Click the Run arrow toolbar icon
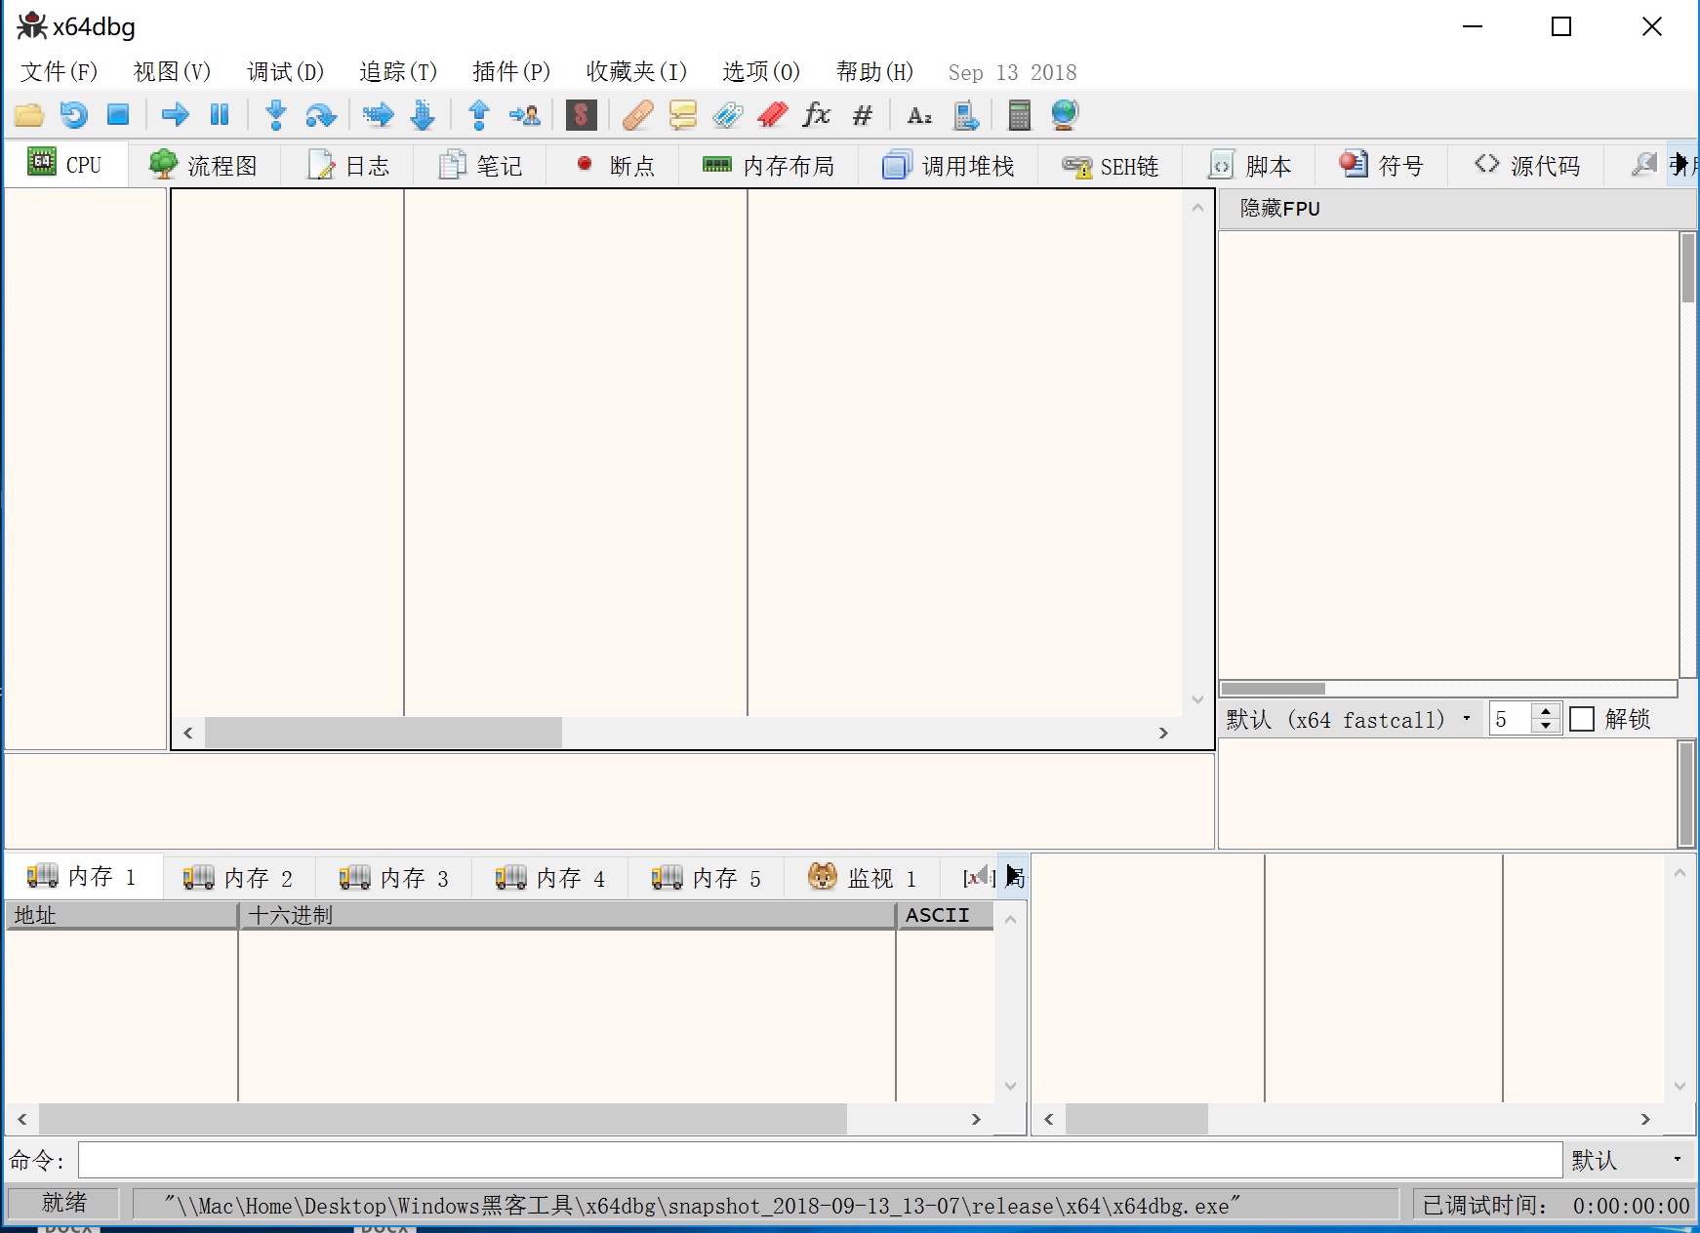 coord(176,115)
